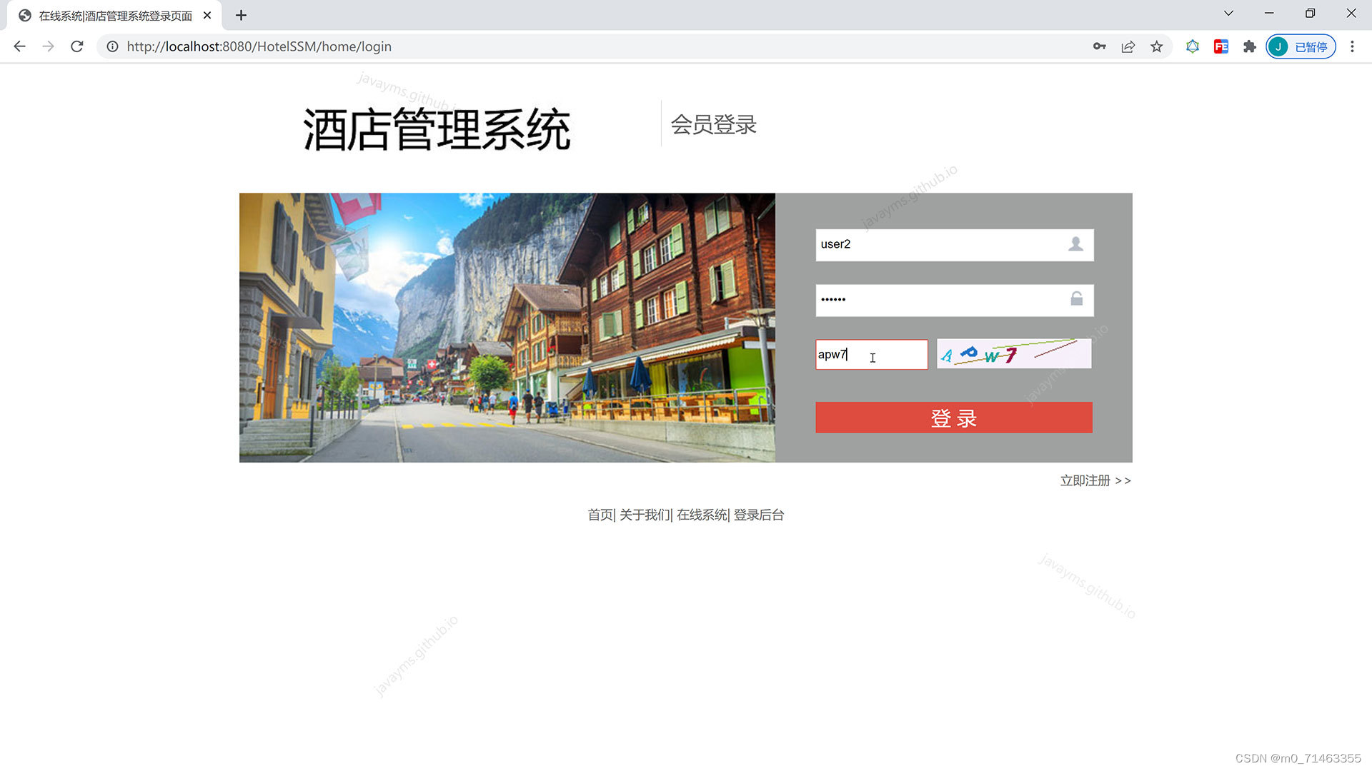This screenshot has height=771, width=1372.
Task: Open the Extensions puzzle icon
Action: pyautogui.click(x=1249, y=46)
